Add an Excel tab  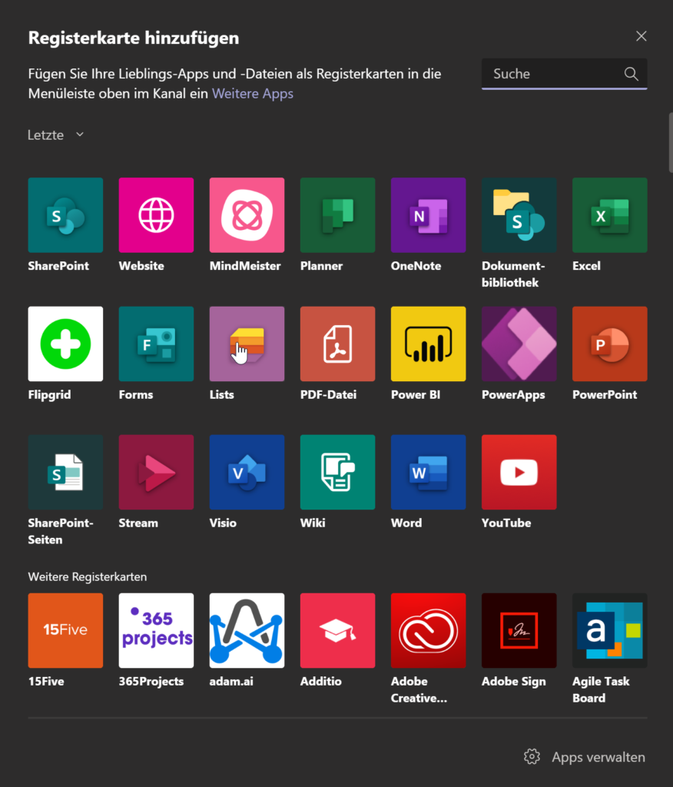[x=610, y=215]
